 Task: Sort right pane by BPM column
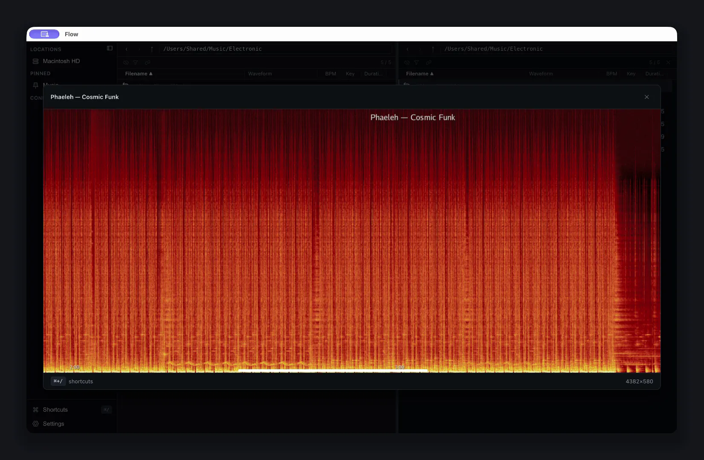(x=612, y=74)
